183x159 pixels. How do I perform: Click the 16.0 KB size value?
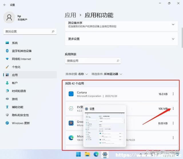point(163,94)
